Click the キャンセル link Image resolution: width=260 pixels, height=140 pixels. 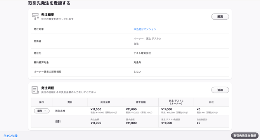(x=10, y=135)
